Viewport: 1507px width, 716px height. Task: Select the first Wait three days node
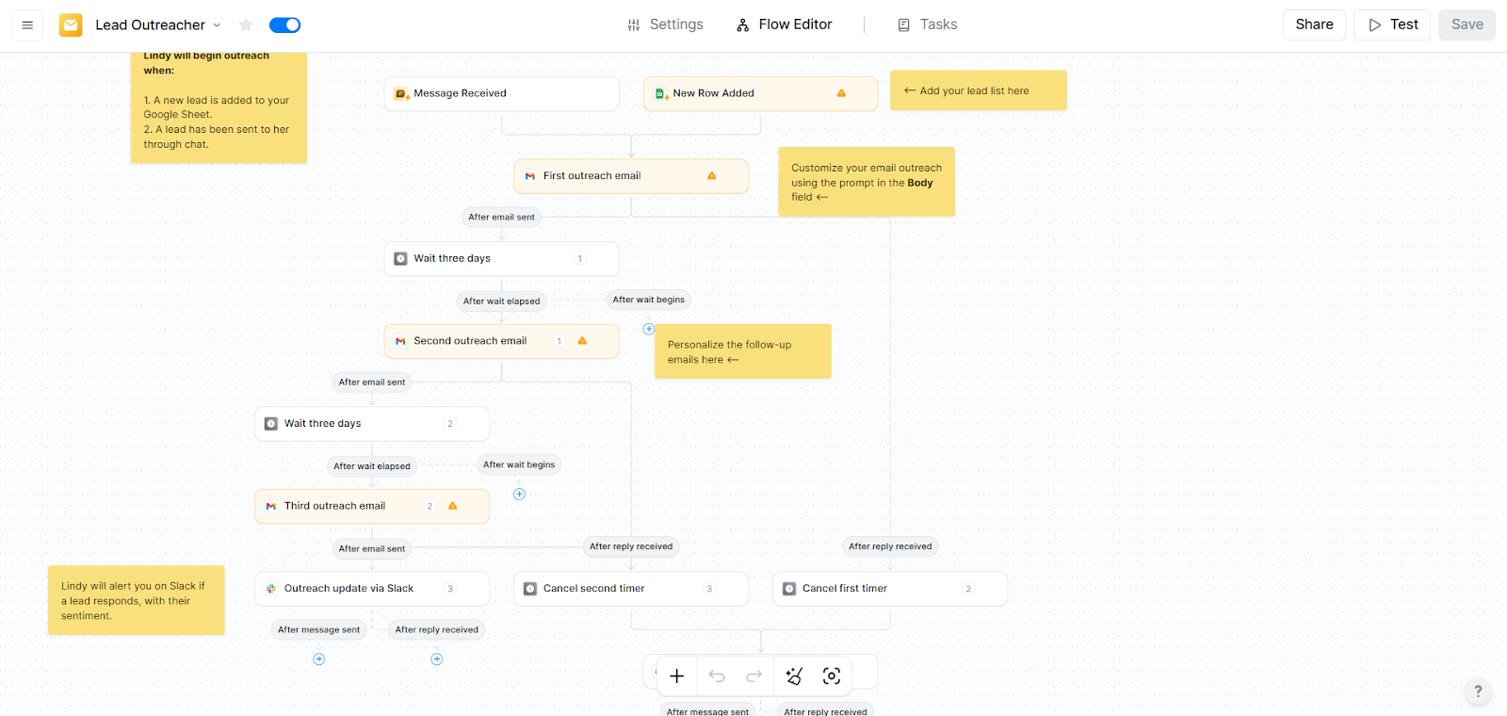point(501,258)
